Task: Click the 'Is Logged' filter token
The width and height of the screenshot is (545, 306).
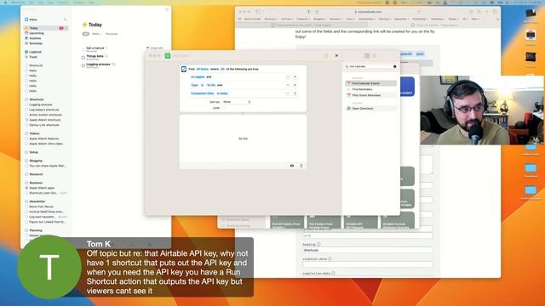Action: click(x=198, y=76)
